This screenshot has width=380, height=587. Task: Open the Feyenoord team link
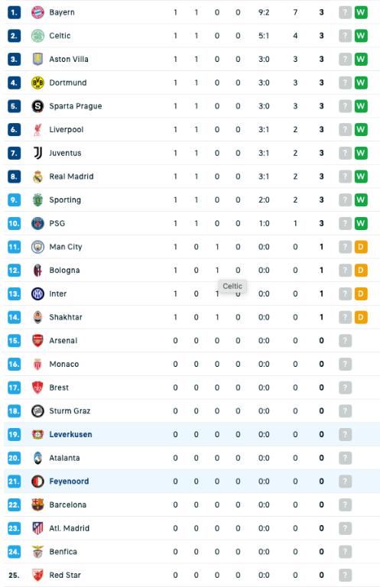[69, 482]
